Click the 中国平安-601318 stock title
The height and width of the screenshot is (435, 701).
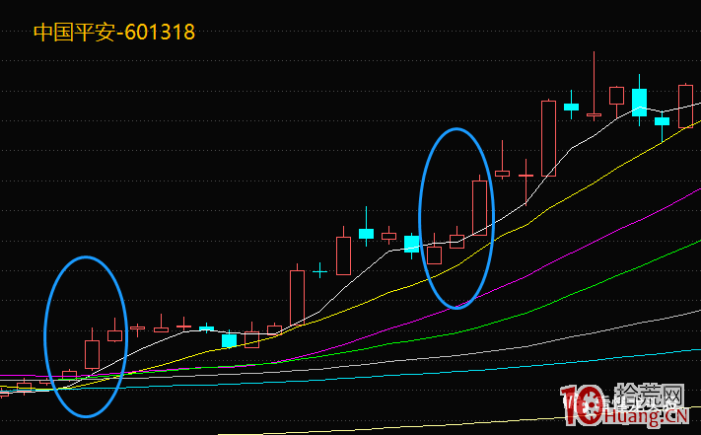pyautogui.click(x=114, y=33)
